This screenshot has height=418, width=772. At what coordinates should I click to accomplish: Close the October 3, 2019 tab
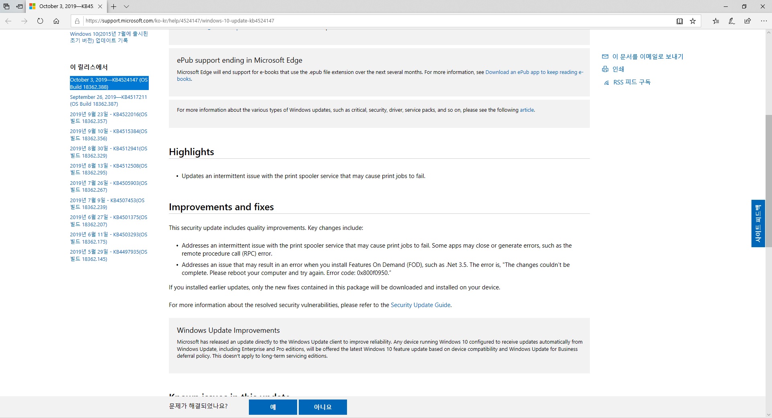point(100,6)
